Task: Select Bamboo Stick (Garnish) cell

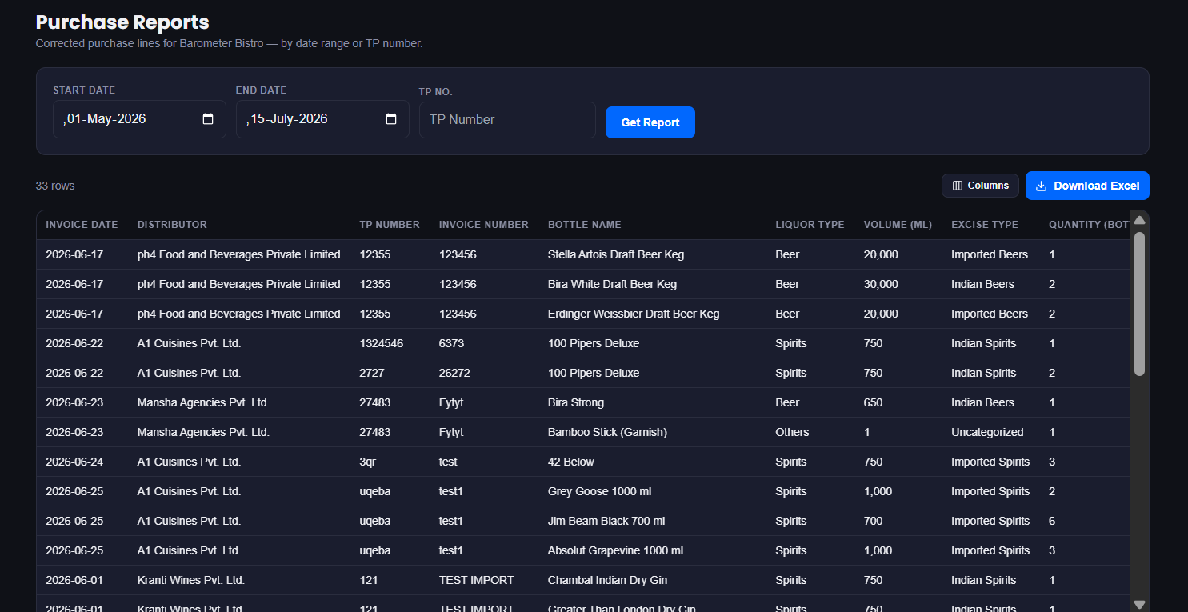Action: click(x=607, y=432)
